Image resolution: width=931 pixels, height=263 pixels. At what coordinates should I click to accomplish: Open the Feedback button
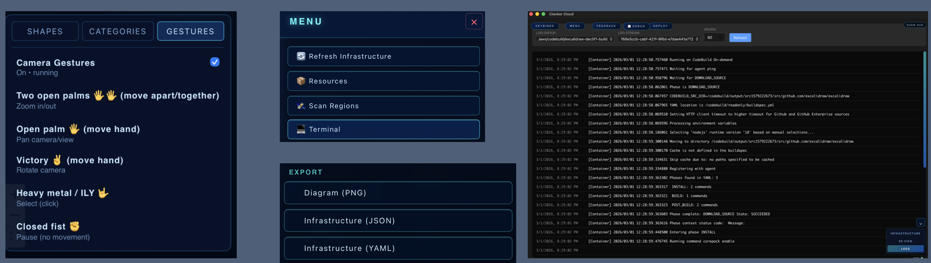point(606,26)
